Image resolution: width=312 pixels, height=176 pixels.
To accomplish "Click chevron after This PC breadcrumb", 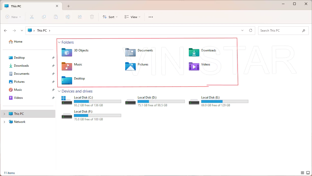I will [50, 31].
